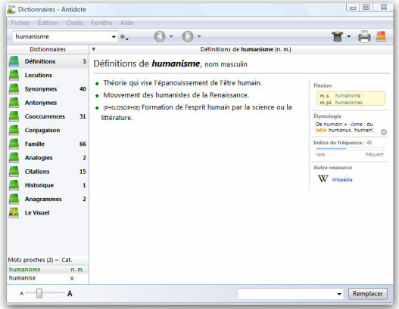Viewport: 399px width, 309px height.
Task: Open the Fichier menu
Action: [20, 23]
